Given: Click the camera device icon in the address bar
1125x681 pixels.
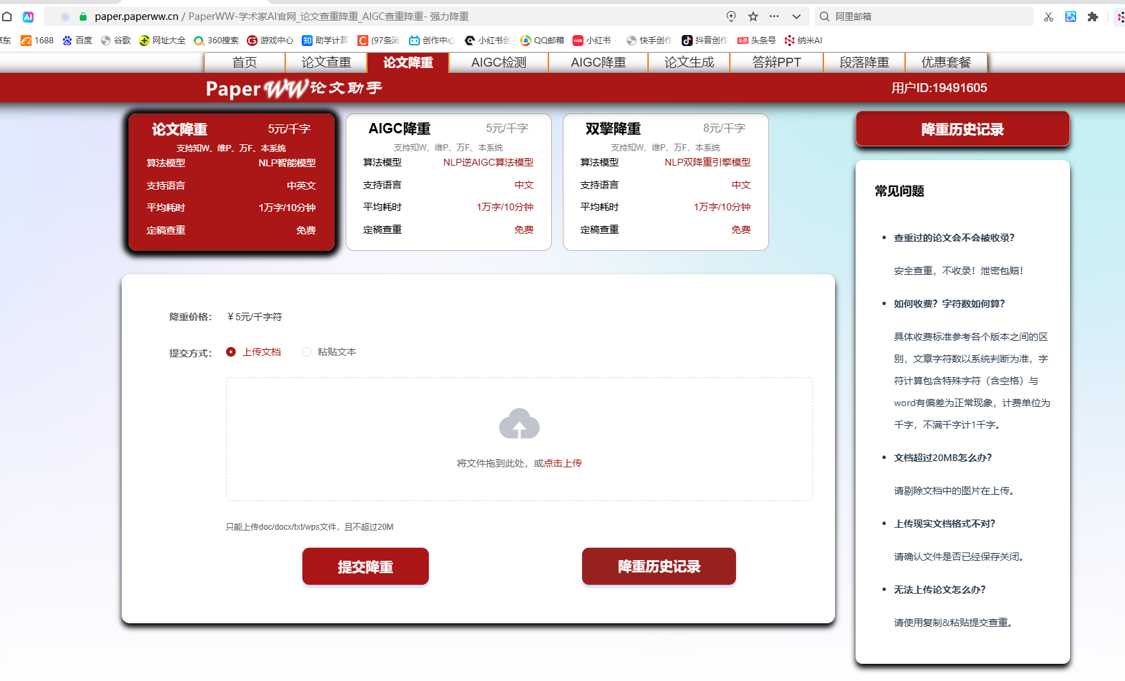Looking at the screenshot, I should 731,16.
